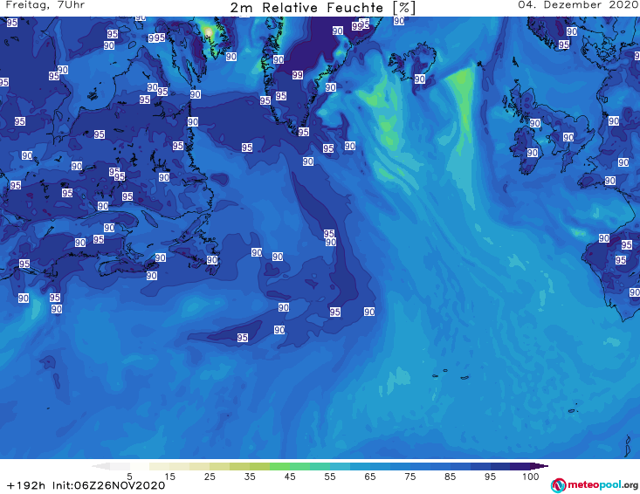Click the 90 contour label over Scotland
640x494 pixels.
(x=534, y=123)
